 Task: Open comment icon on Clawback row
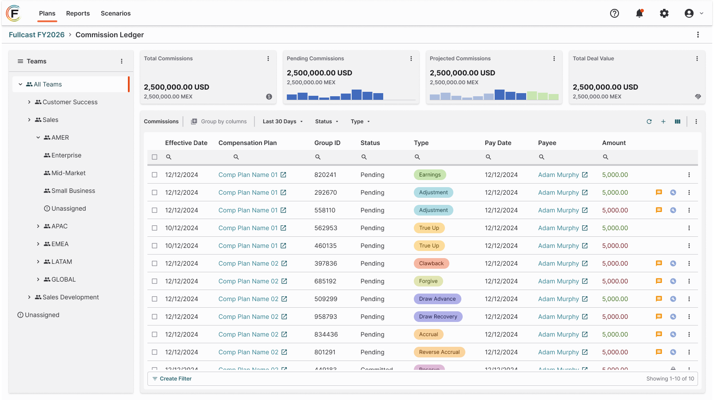point(659,263)
